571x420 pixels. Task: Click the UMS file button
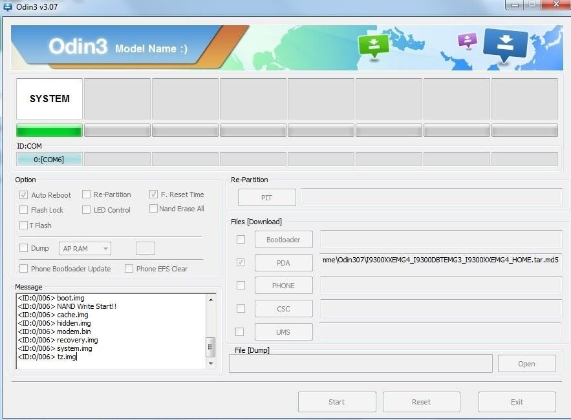pos(284,332)
